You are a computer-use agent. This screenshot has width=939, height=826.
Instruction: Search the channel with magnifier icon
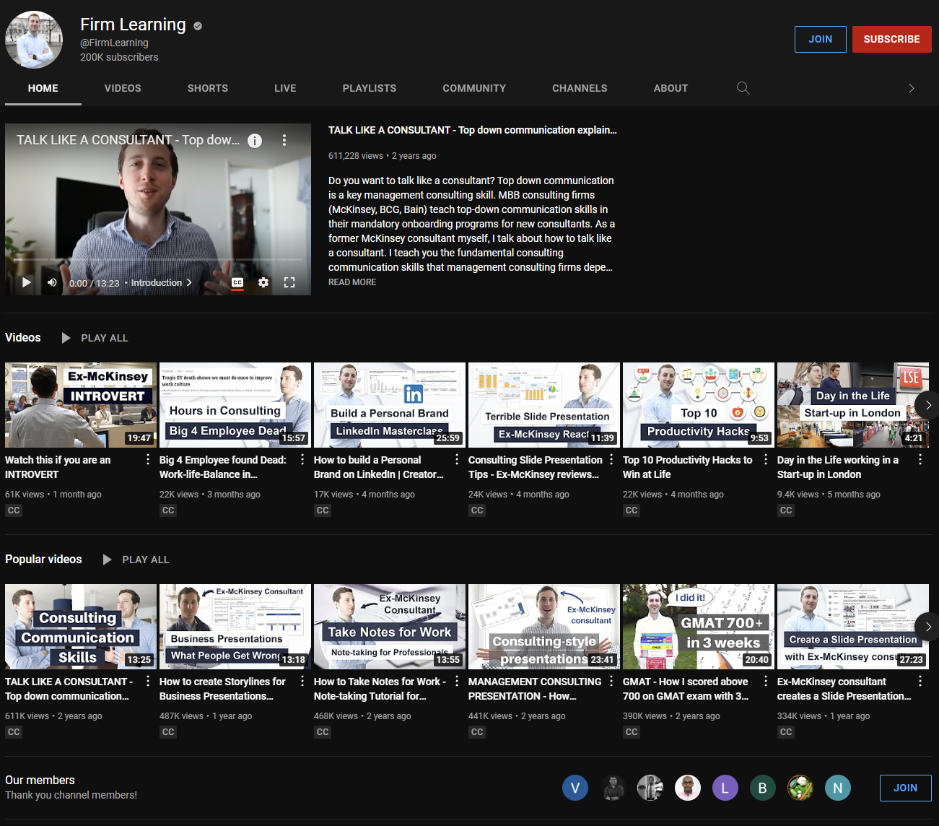pos(743,88)
